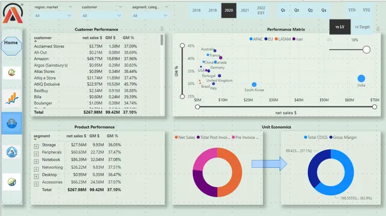Image resolution: width=386 pixels, height=216 pixels.
Task: Open the green circular arrow sidebar page icon
Action: pyautogui.click(x=11, y=73)
